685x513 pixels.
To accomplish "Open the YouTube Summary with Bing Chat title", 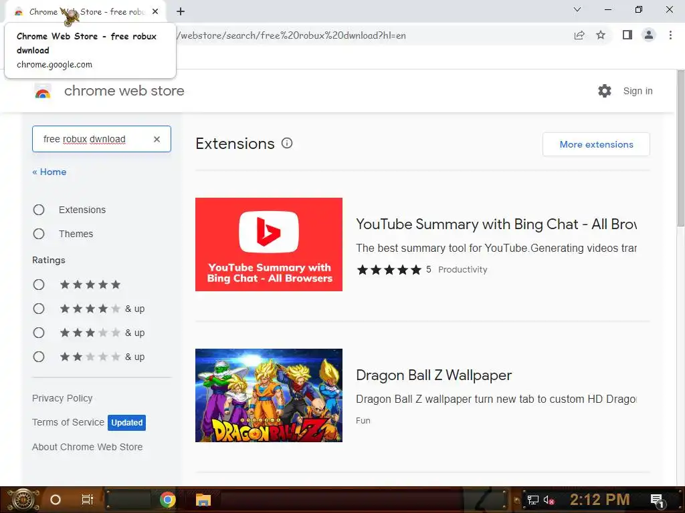I will tap(496, 224).
